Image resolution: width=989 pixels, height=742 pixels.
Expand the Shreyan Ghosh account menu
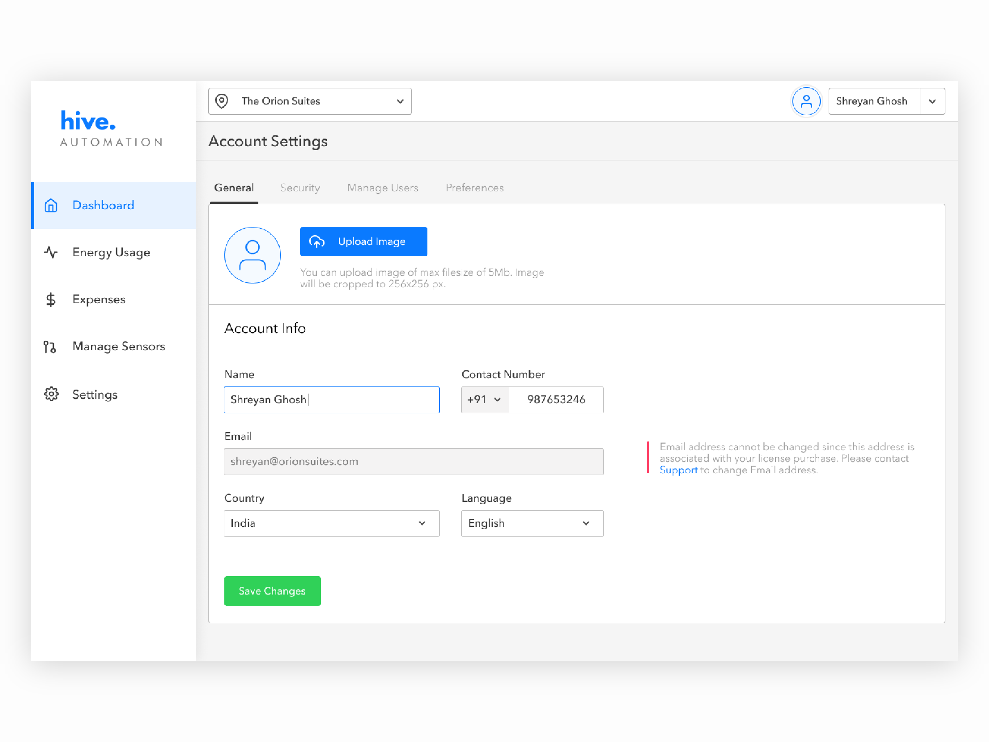pyautogui.click(x=932, y=100)
